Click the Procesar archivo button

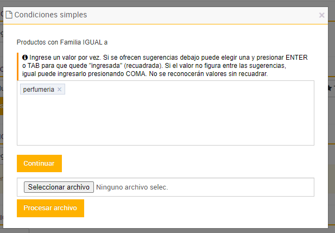pos(50,208)
